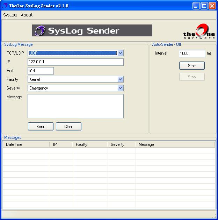Sort by IP column header
This screenshot has width=218, height=220.
[61, 144]
